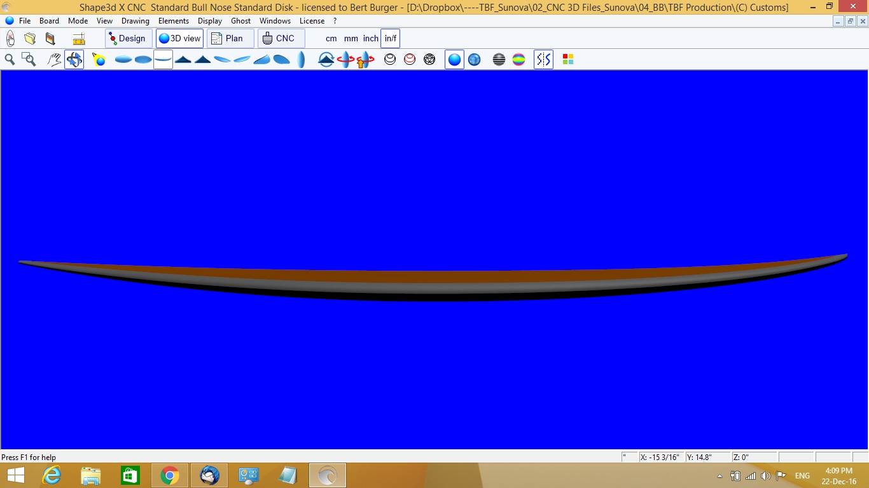Viewport: 869px width, 488px height.
Task: Open the color palette squares icon
Action: click(x=568, y=59)
